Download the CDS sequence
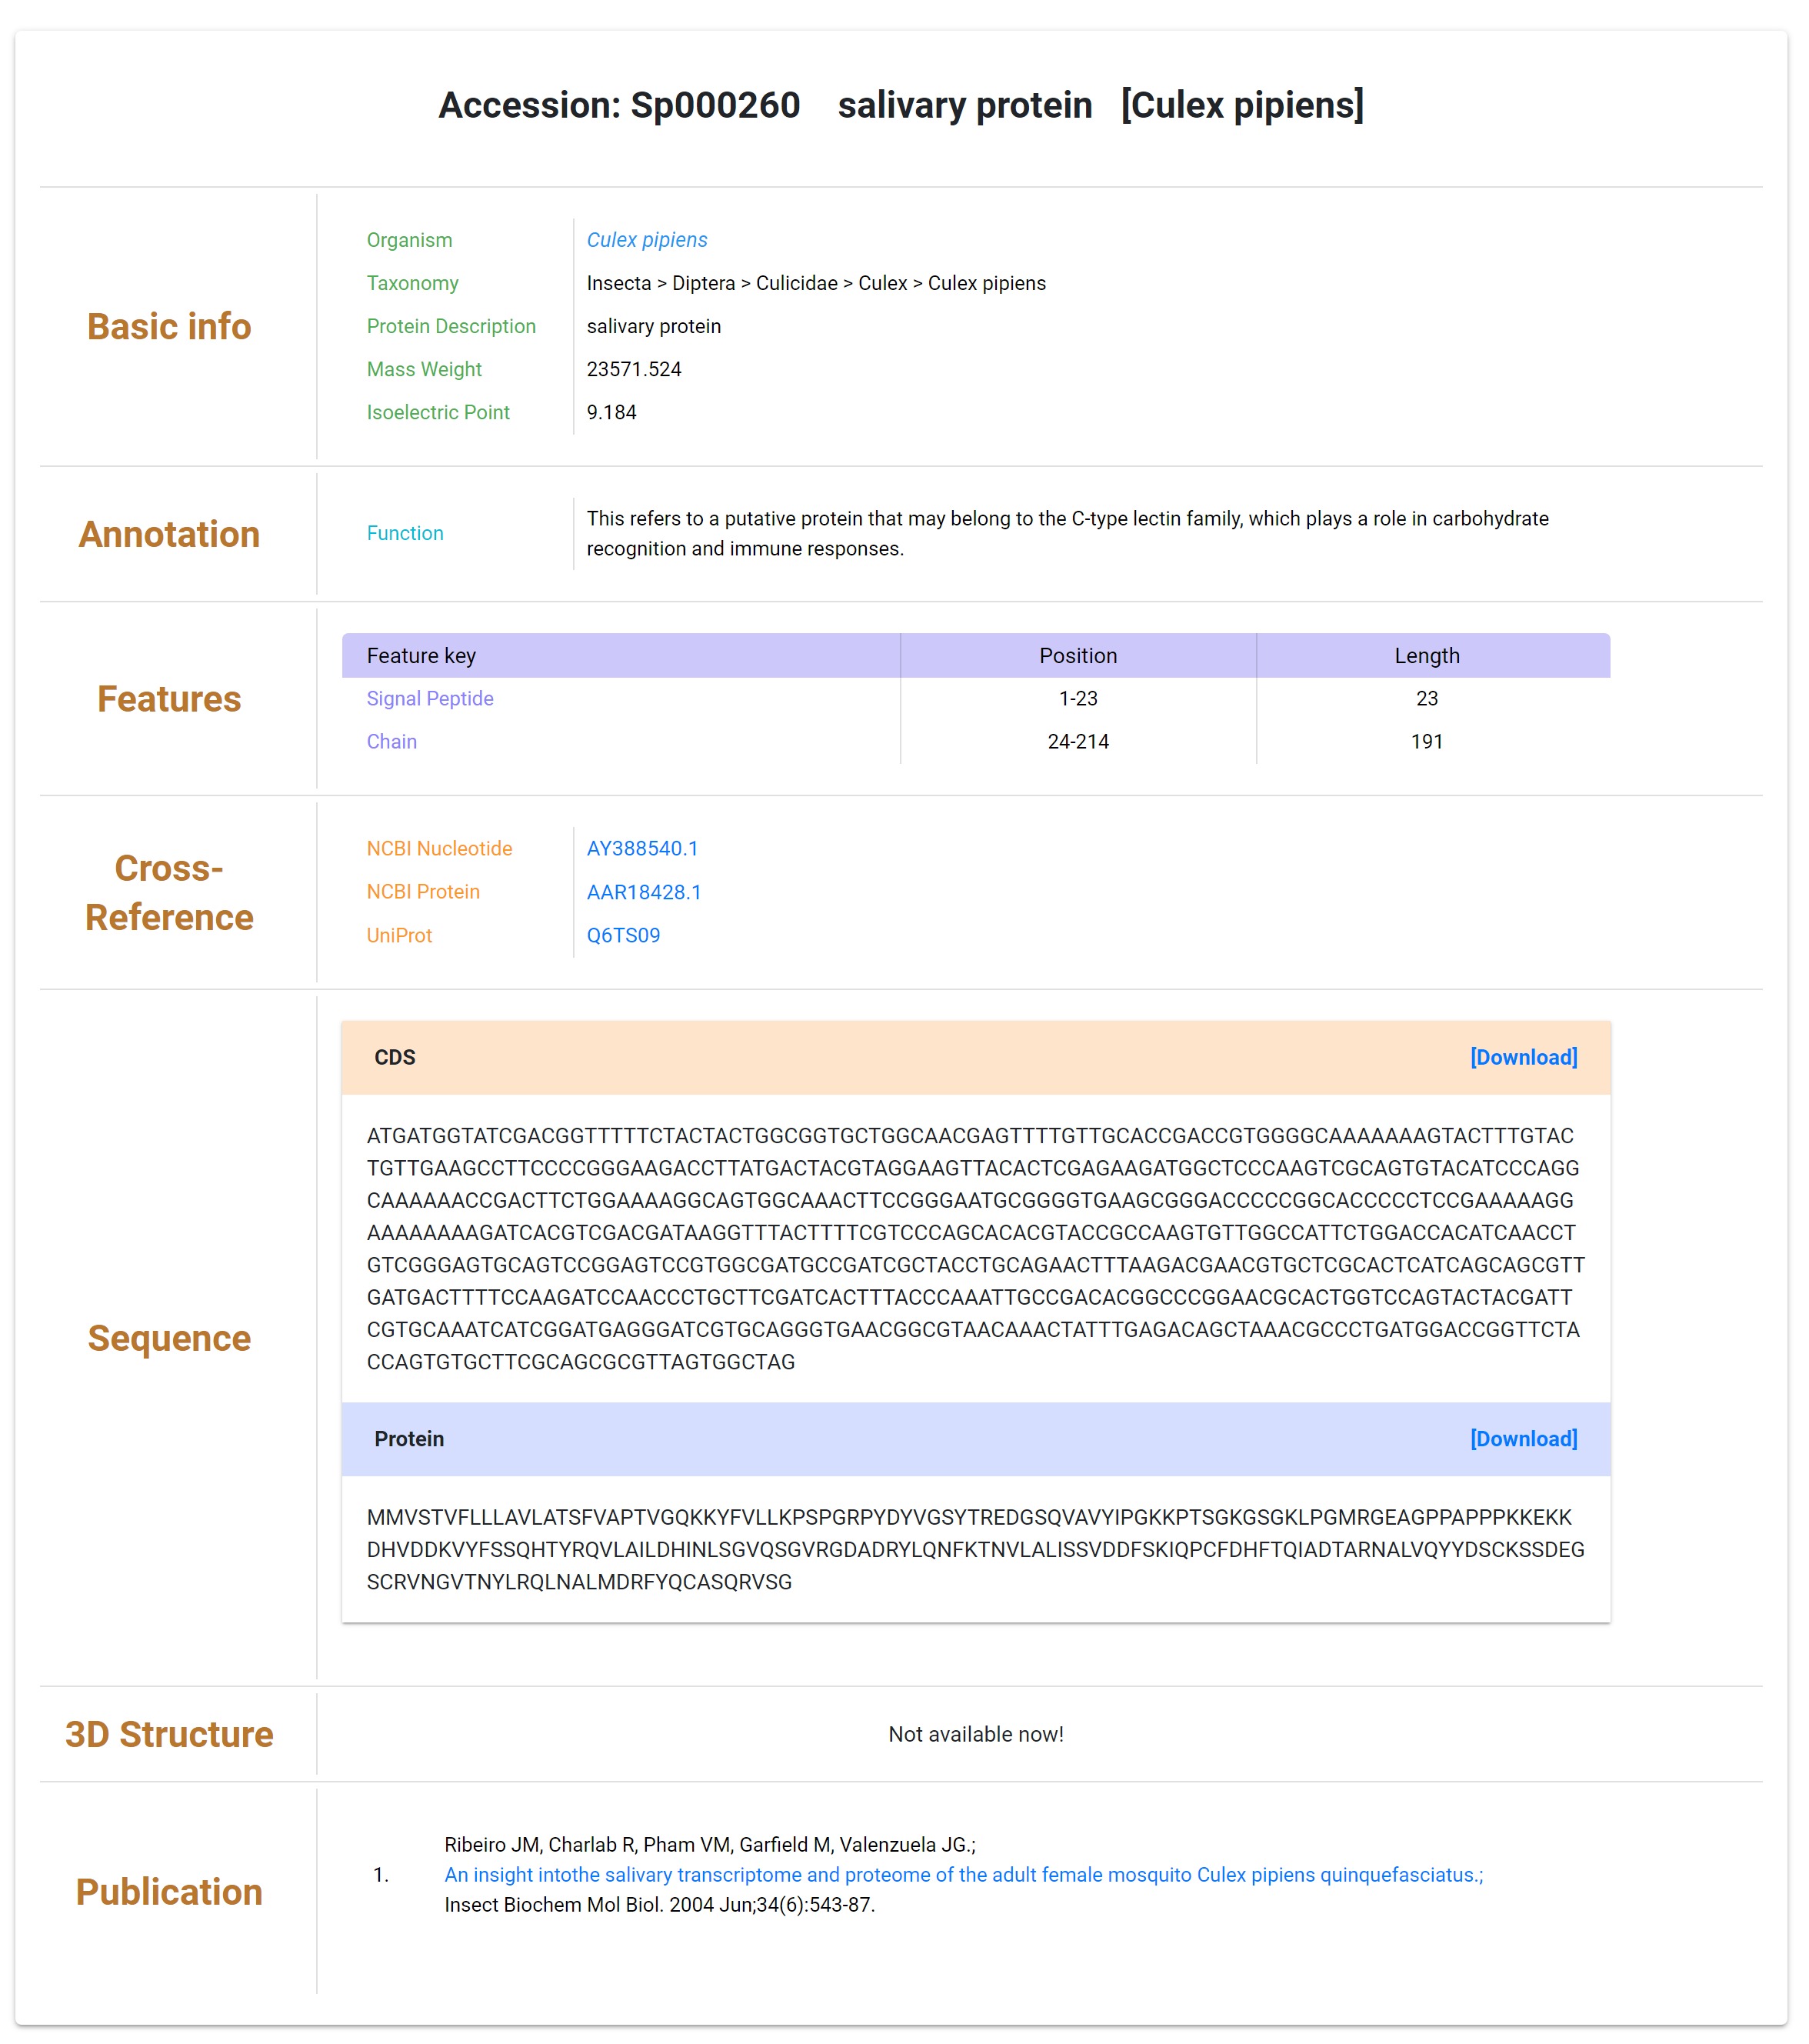This screenshot has width=1809, height=2044. (1523, 1057)
